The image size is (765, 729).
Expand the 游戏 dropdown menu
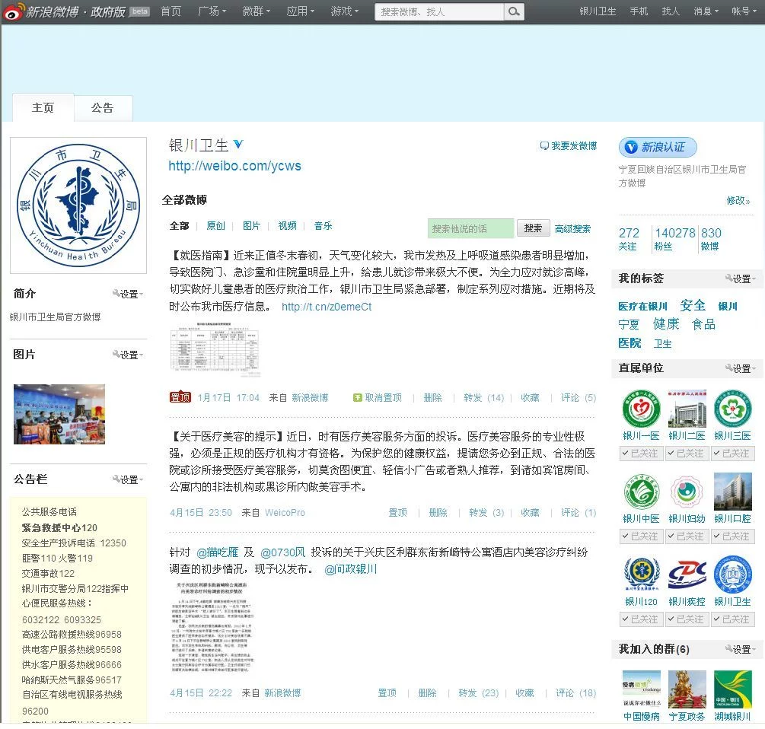(345, 11)
